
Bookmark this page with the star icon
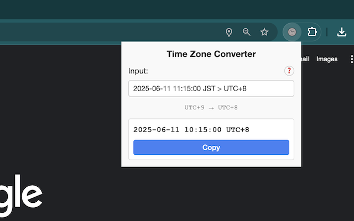coord(264,32)
